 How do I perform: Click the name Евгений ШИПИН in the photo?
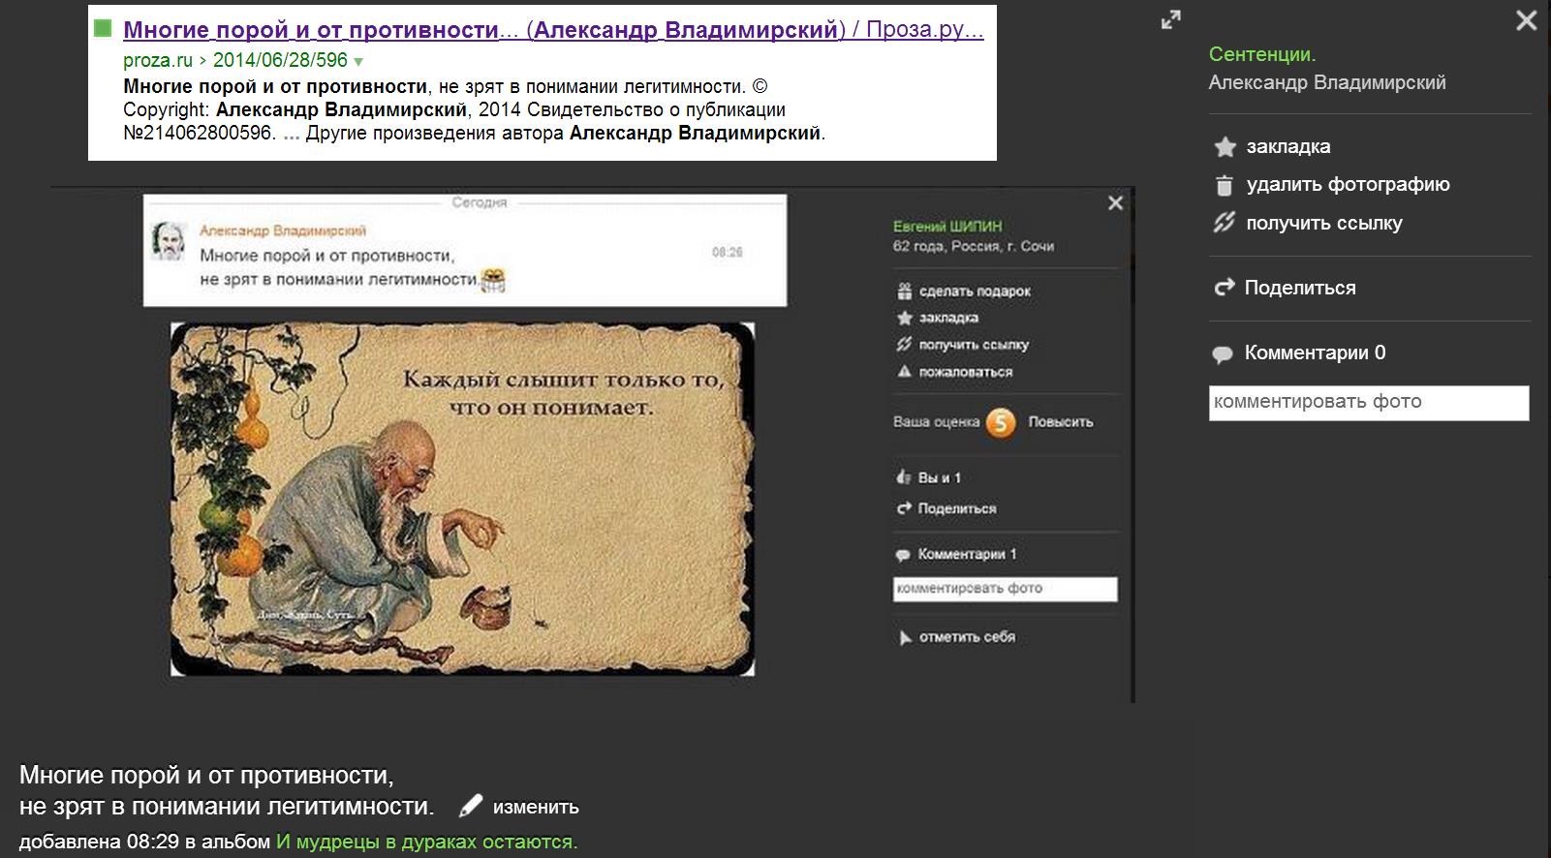[x=946, y=227]
